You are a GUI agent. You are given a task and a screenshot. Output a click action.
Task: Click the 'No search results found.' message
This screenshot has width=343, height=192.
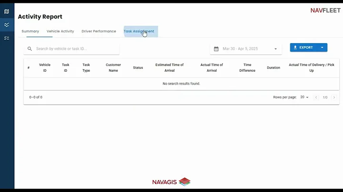tap(182, 84)
